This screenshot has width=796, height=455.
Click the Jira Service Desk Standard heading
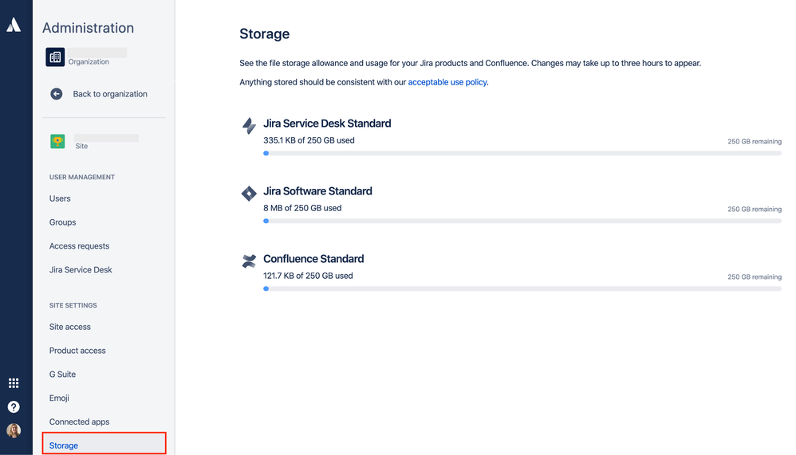[327, 124]
